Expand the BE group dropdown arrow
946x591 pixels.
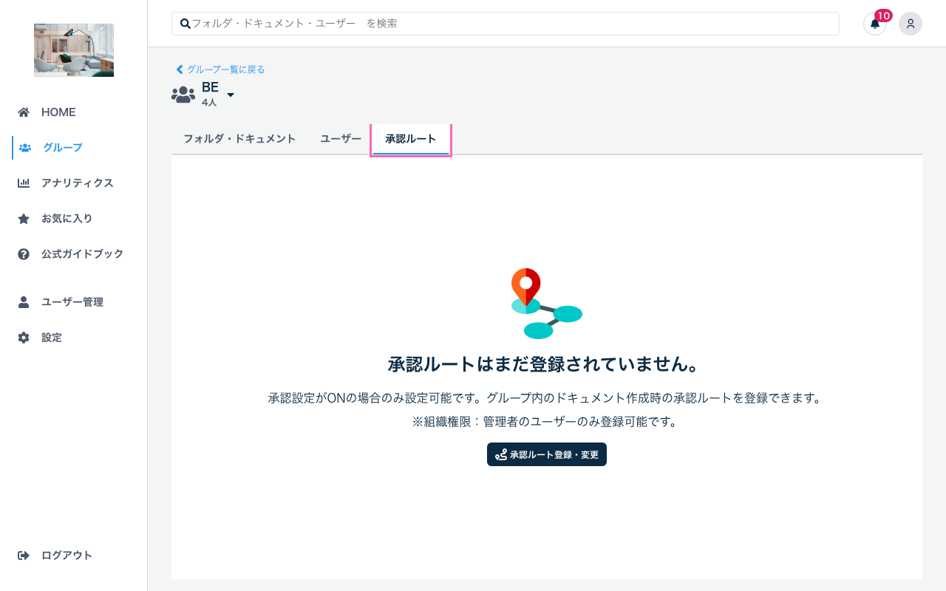click(x=230, y=95)
